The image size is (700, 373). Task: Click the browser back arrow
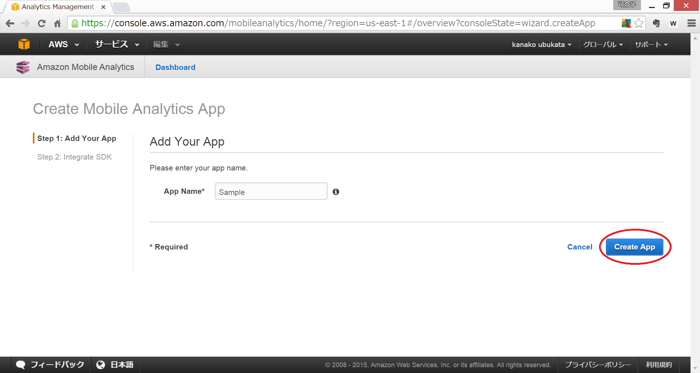[10, 23]
